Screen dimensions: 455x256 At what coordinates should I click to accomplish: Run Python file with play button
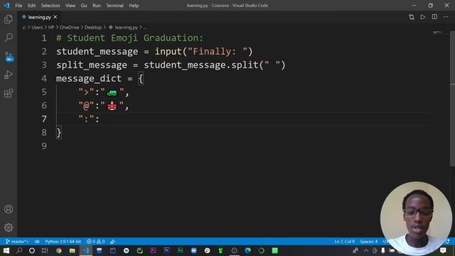[423, 17]
